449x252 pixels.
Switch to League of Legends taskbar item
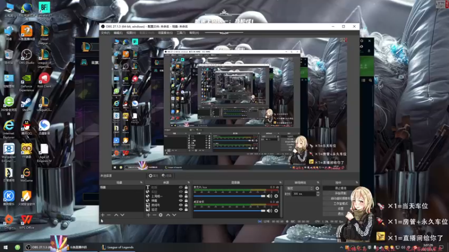[118, 248]
